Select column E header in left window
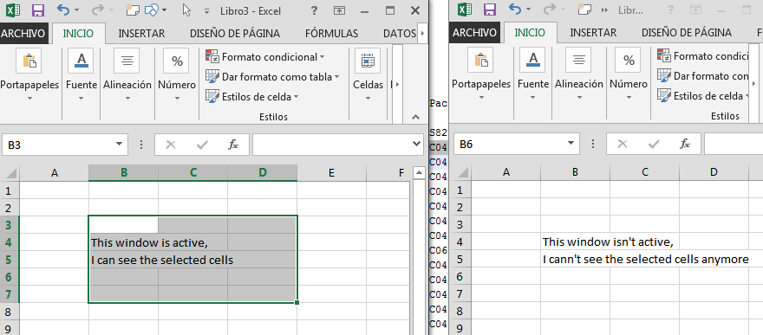Screen dimensions: 763x335 (x=331, y=172)
